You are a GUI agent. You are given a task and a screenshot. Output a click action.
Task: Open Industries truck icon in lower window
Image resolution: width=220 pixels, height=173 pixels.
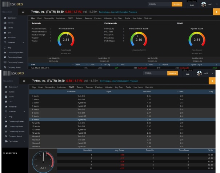pos(6,106)
